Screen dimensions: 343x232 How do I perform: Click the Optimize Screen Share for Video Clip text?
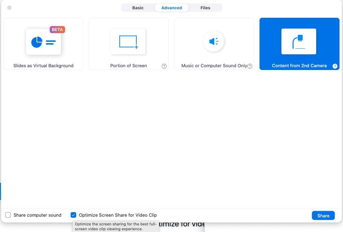118,215
